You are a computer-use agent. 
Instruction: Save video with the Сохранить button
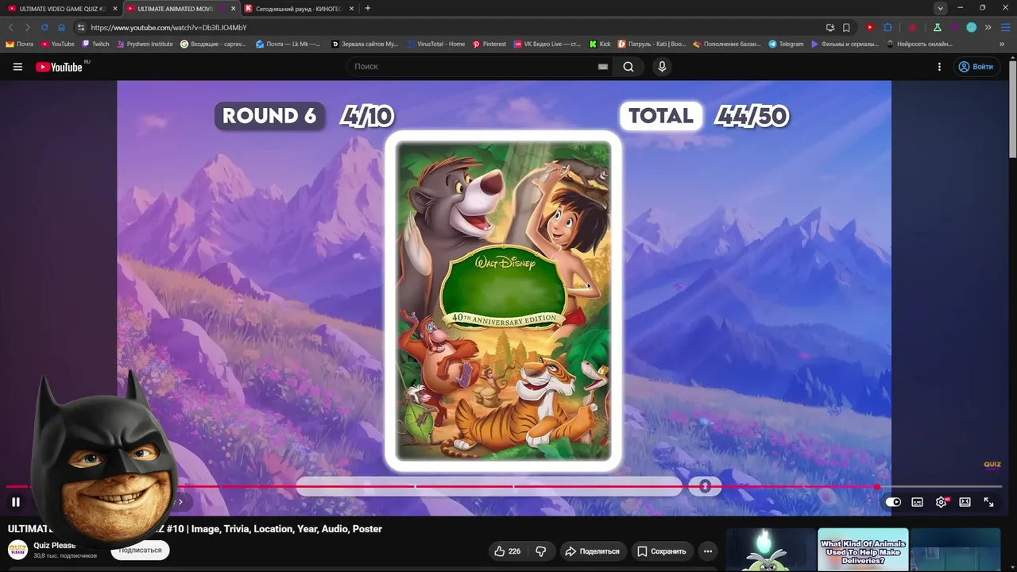tap(662, 551)
